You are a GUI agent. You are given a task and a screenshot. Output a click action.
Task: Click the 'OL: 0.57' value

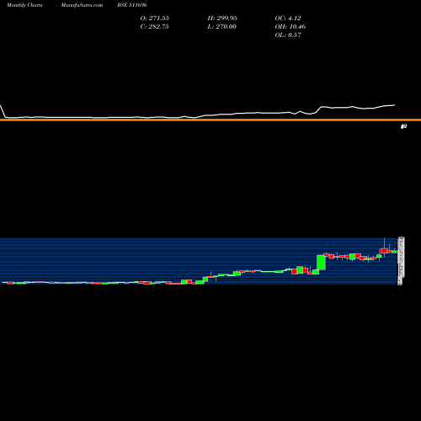tap(288, 35)
